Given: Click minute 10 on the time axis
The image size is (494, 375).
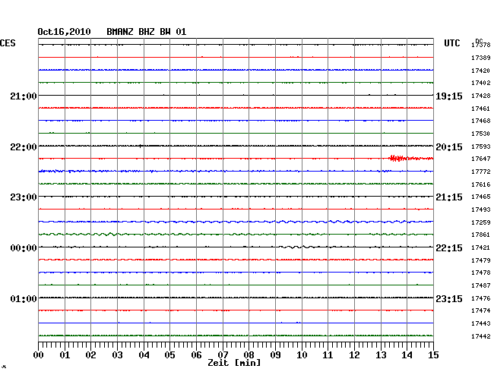Looking at the screenshot, I should coord(302,355).
